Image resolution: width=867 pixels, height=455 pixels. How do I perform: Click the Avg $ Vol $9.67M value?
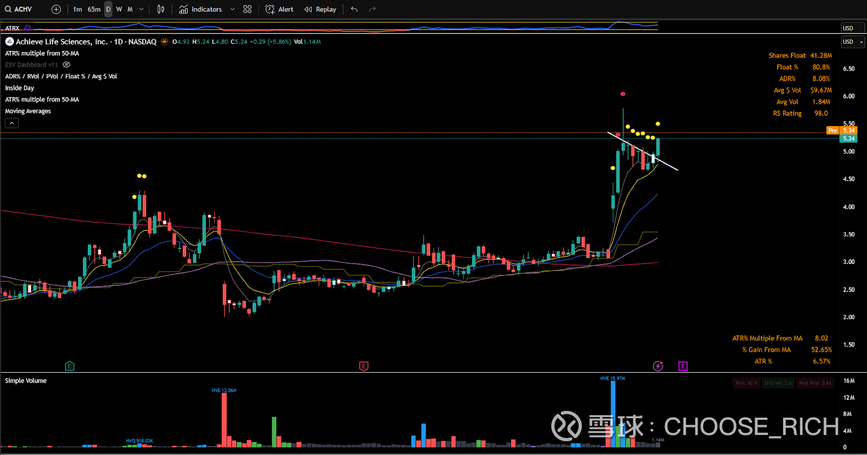[821, 90]
